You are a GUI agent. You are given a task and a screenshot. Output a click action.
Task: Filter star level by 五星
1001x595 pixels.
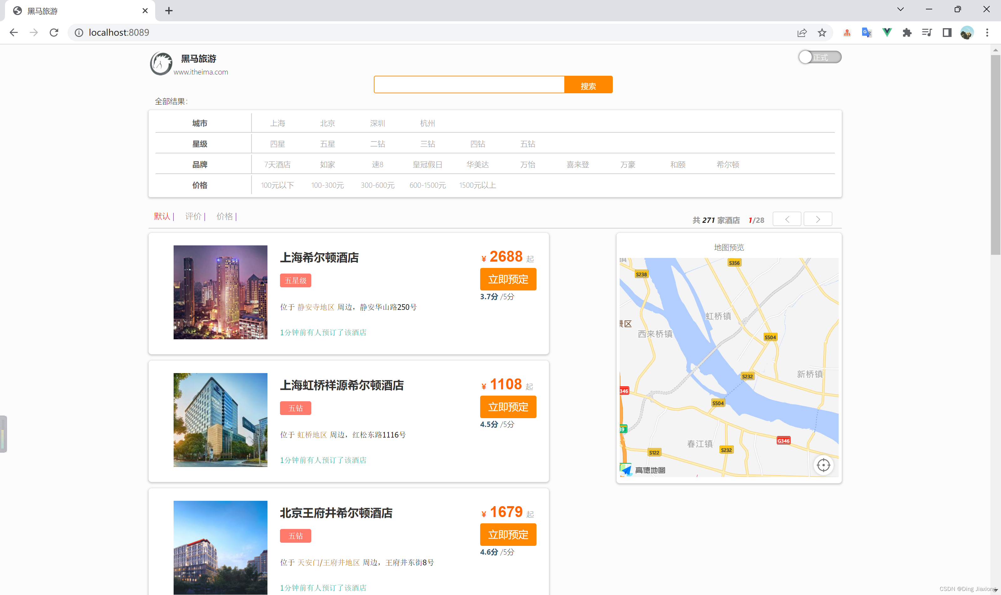coord(328,144)
